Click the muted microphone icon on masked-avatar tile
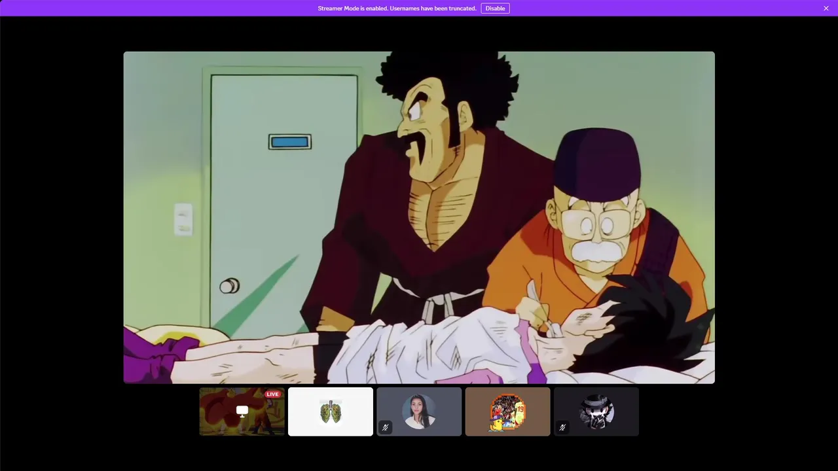Screen dimensions: 838x471 (562, 427)
